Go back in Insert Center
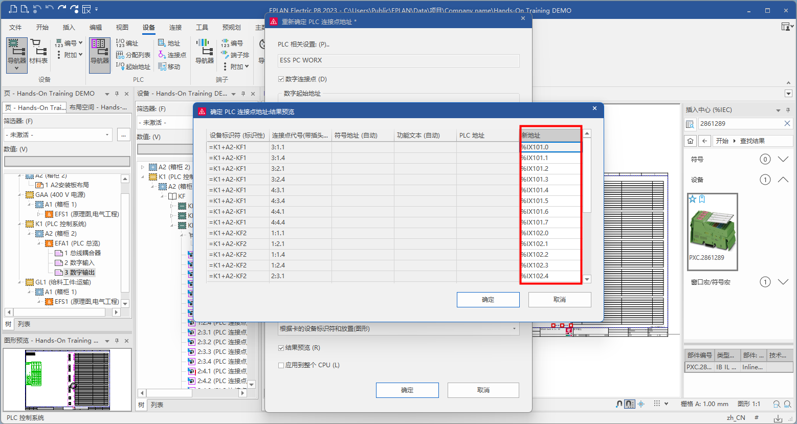The height and width of the screenshot is (424, 797). tap(704, 141)
